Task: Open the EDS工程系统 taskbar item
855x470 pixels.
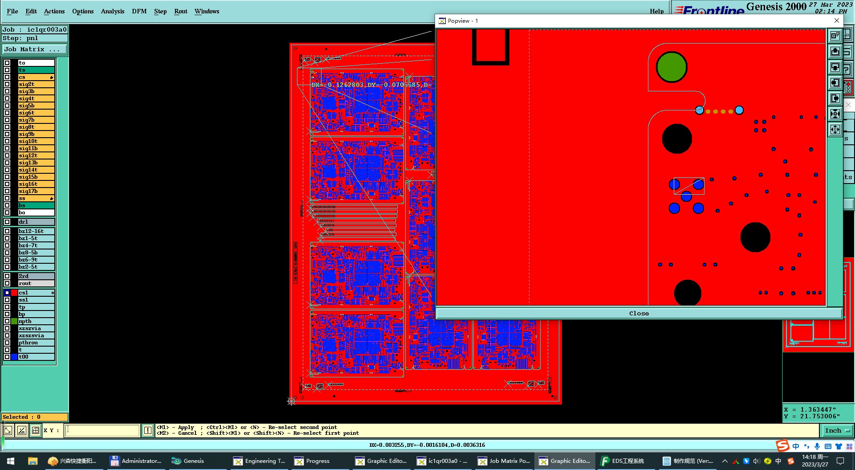Action: click(x=623, y=461)
